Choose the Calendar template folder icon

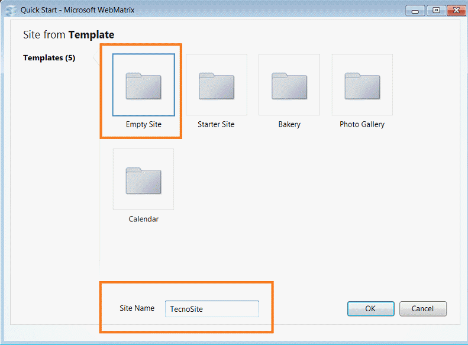tap(143, 180)
